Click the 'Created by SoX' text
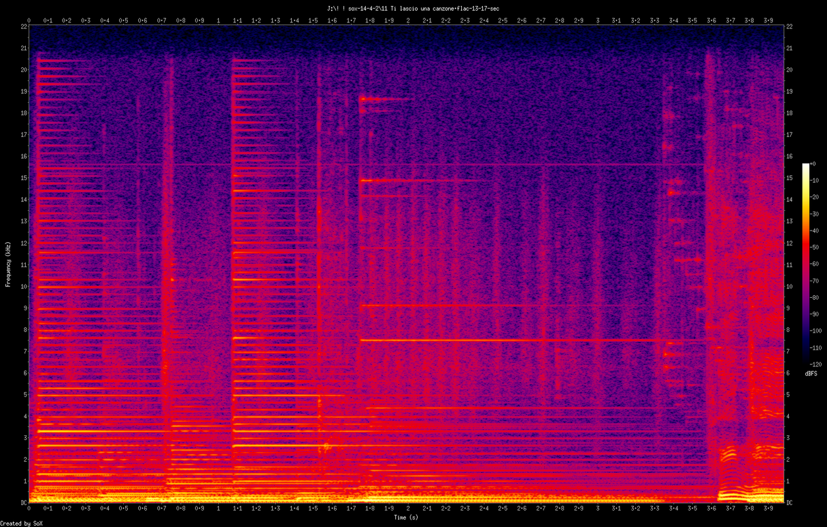 [20, 524]
